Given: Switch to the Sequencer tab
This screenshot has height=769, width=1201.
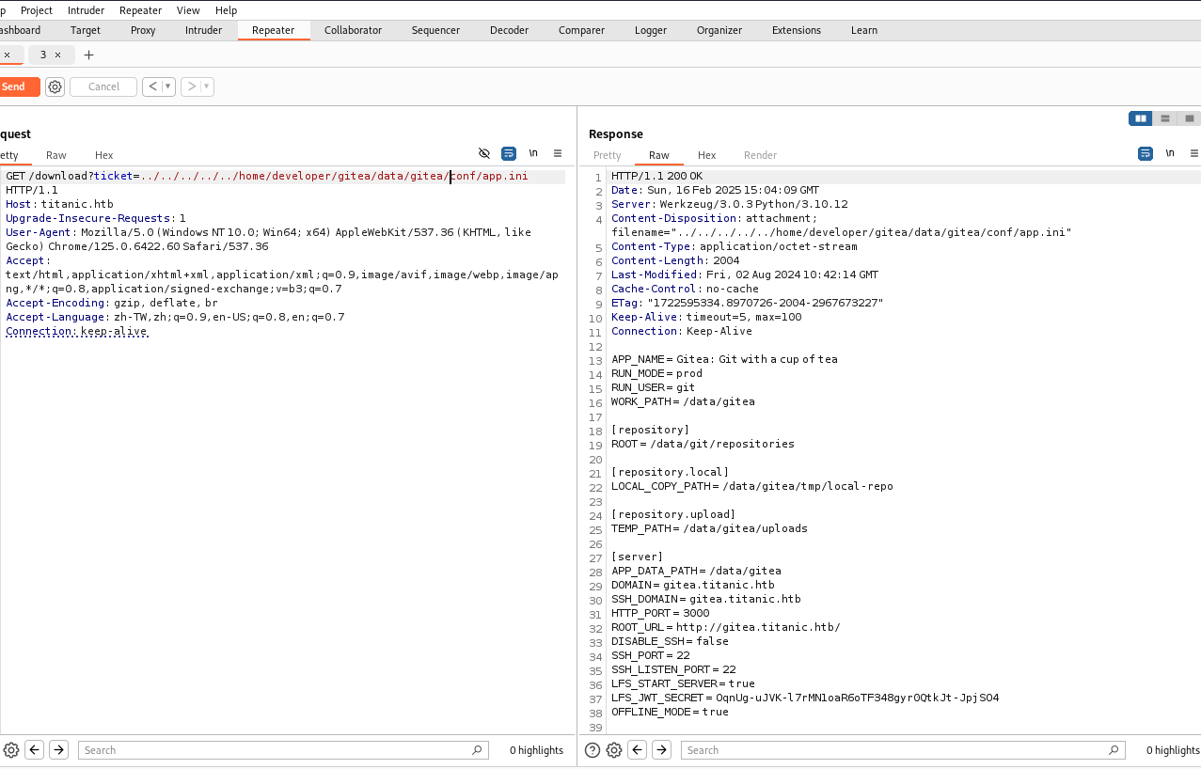Looking at the screenshot, I should tap(435, 30).
